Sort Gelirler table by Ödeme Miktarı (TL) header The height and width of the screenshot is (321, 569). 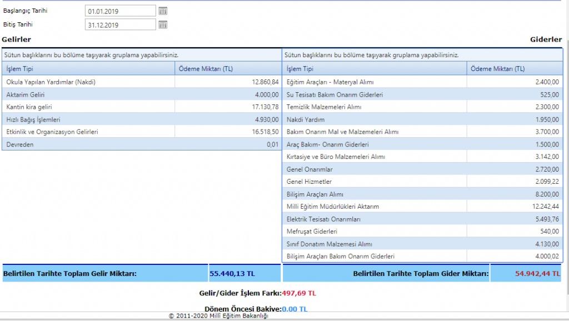(x=228, y=68)
